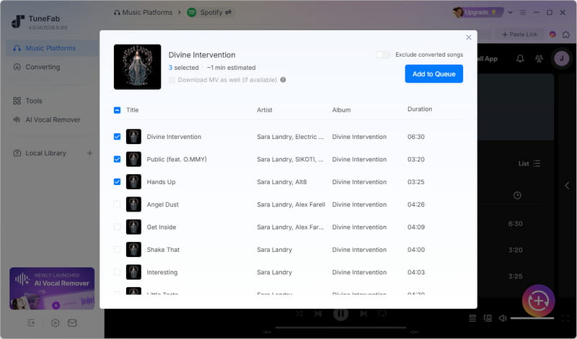Click the Album column header
577x339 pixels.
coord(341,110)
